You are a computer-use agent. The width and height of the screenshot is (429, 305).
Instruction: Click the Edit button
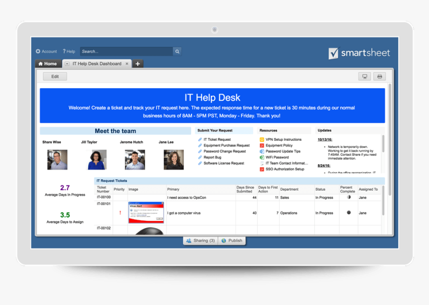(55, 76)
